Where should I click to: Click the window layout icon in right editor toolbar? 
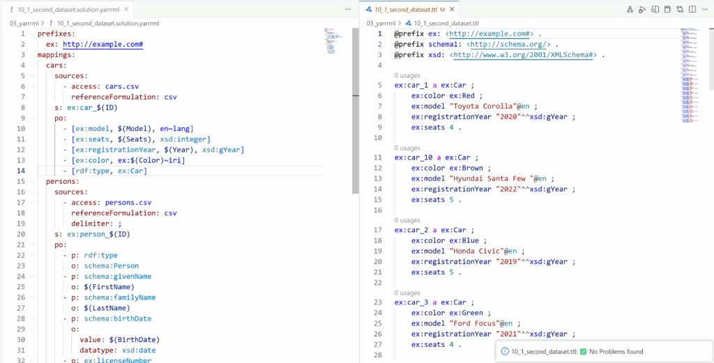667,9
